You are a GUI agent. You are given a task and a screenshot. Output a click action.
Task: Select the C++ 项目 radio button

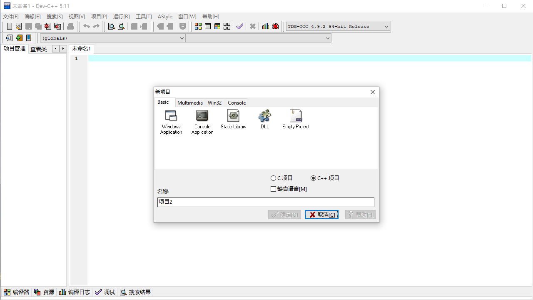coord(313,178)
